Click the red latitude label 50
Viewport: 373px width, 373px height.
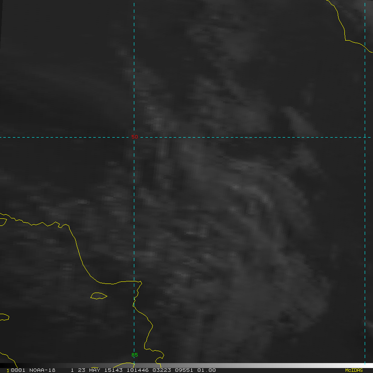[x=135, y=137]
